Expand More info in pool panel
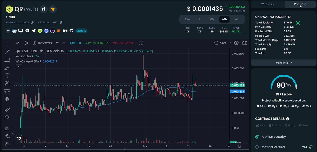The image size is (317, 152). (x=284, y=63)
